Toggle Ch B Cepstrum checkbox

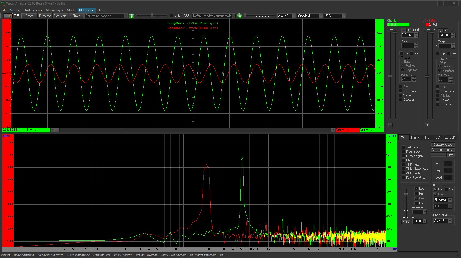(x=438, y=104)
